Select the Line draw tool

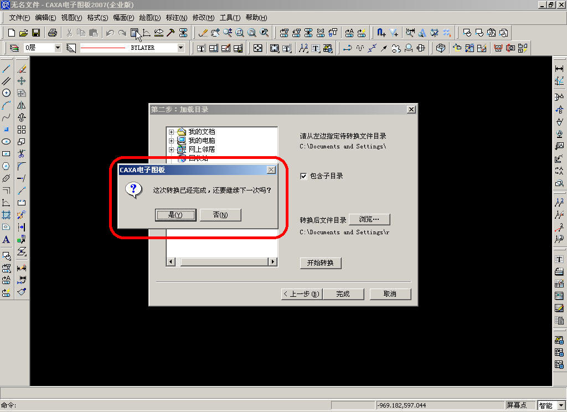click(6, 69)
